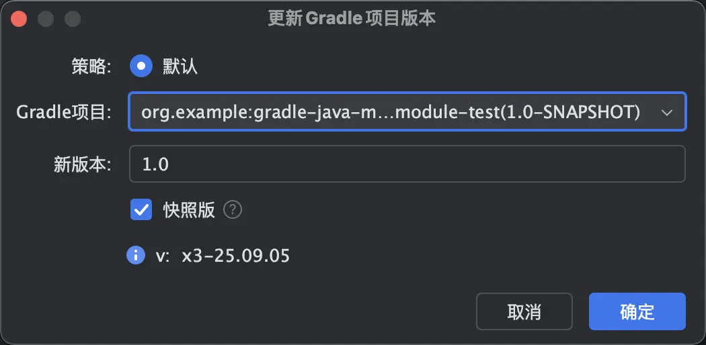Click the v: prefix beside info icon
The height and width of the screenshot is (345, 706).
pos(163,256)
